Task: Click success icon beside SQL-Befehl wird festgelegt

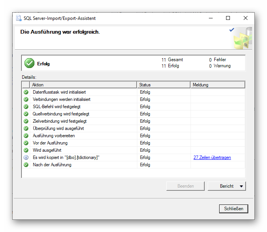Action: [26, 107]
